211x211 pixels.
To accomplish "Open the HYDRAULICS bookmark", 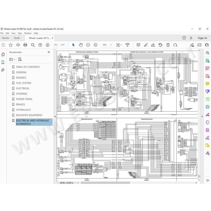I will tap(23, 110).
